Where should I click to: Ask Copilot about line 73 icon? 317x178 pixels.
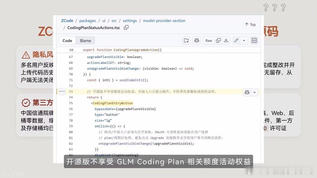247,92
